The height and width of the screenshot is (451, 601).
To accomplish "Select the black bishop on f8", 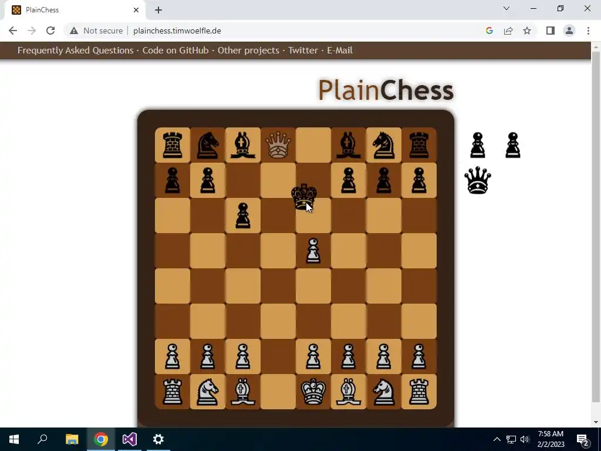I will 349,146.
